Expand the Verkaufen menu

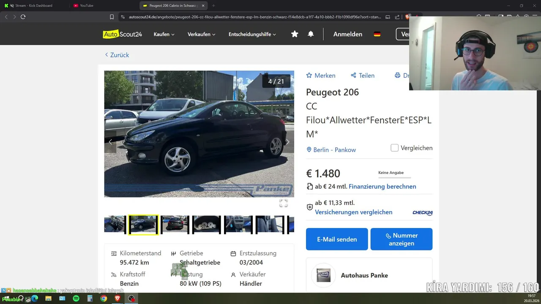(x=202, y=34)
